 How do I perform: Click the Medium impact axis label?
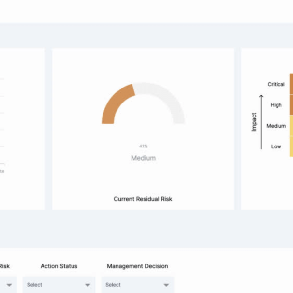click(276, 126)
